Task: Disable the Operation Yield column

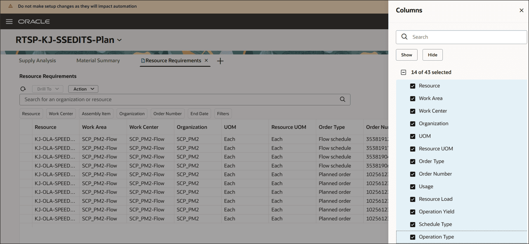Action: click(x=412, y=211)
